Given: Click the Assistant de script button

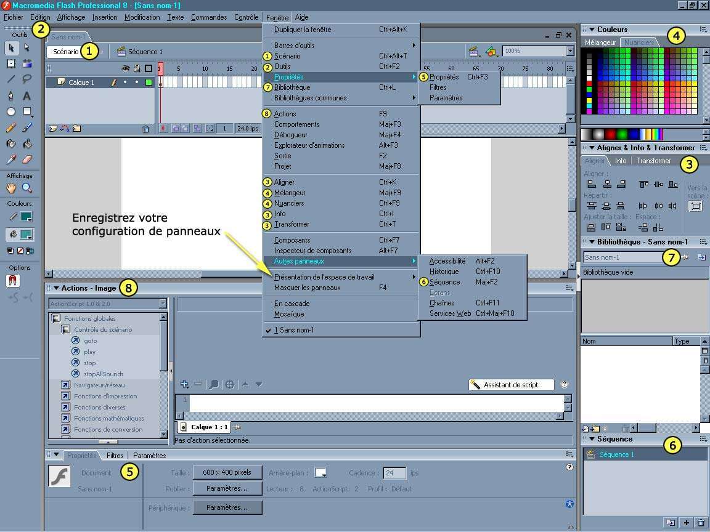Looking at the screenshot, I should click(x=511, y=385).
